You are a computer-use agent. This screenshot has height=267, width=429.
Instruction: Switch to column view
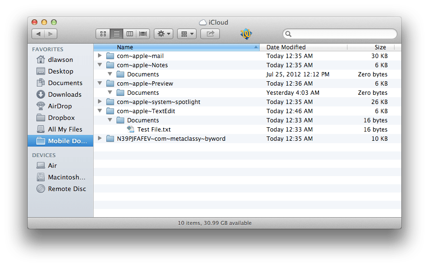click(130, 34)
